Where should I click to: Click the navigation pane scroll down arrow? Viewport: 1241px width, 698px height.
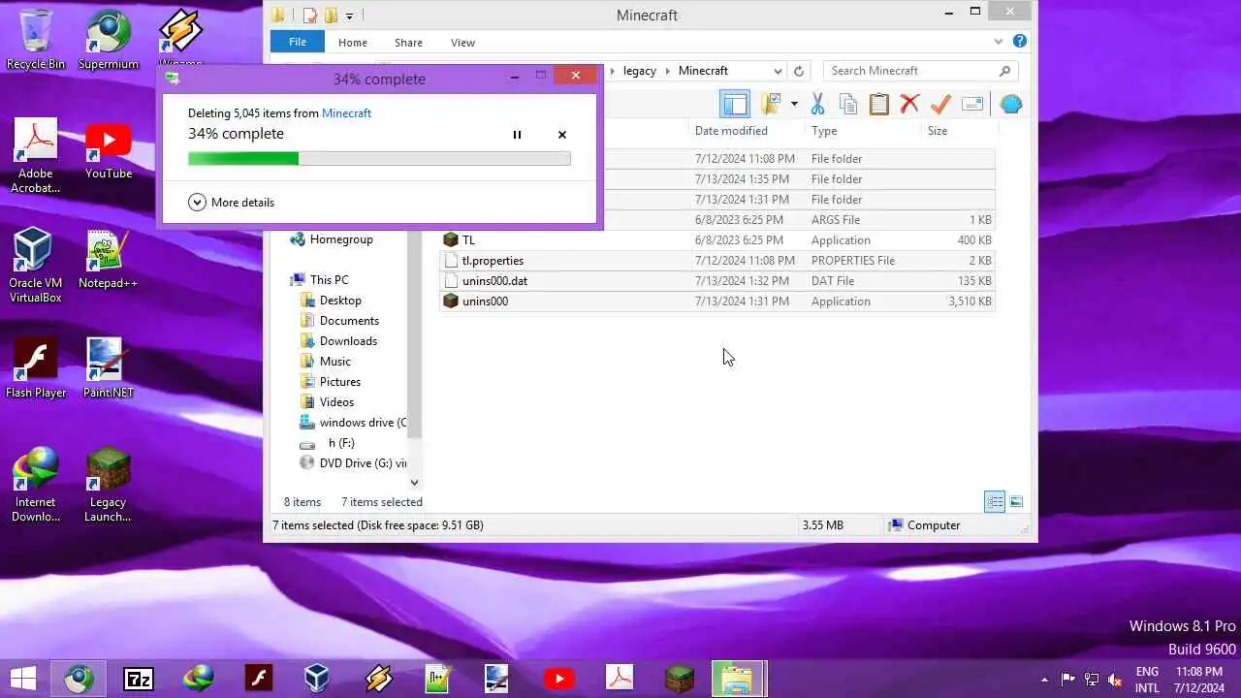[414, 482]
